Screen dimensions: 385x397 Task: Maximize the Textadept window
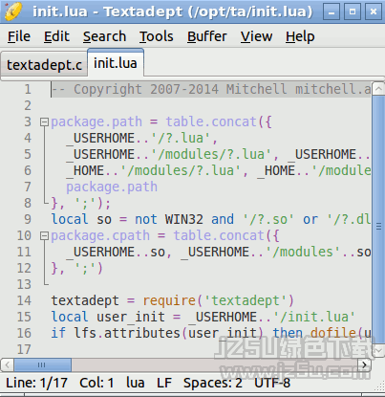[353, 11]
